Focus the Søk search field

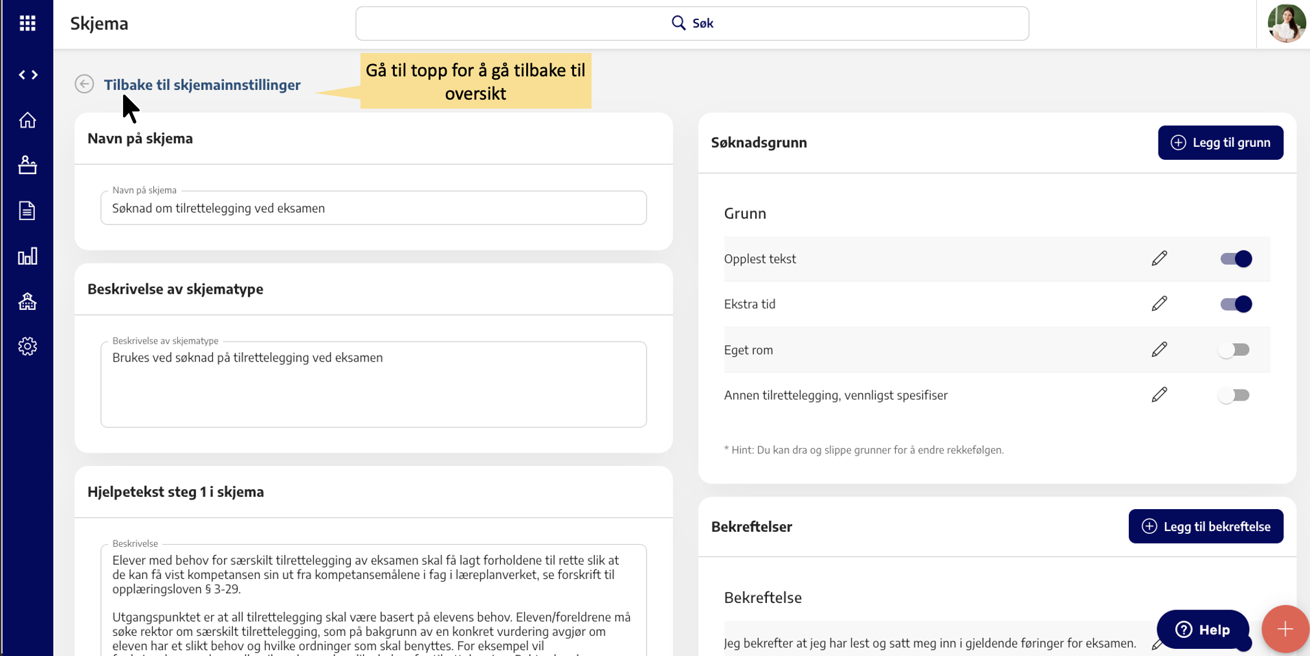(692, 23)
